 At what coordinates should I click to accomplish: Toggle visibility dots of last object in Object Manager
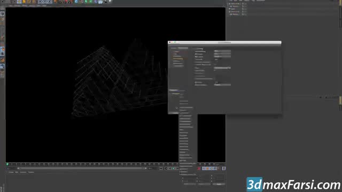click(x=244, y=14)
